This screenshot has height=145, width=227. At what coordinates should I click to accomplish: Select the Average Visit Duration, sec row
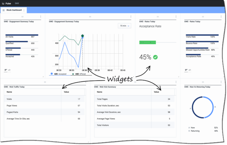134,112
